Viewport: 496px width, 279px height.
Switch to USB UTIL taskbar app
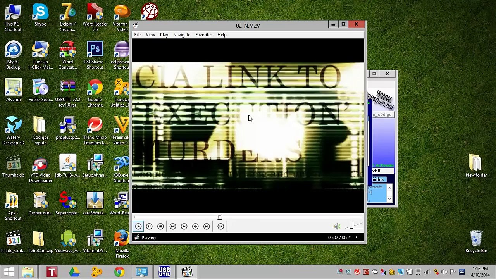pyautogui.click(x=165, y=272)
